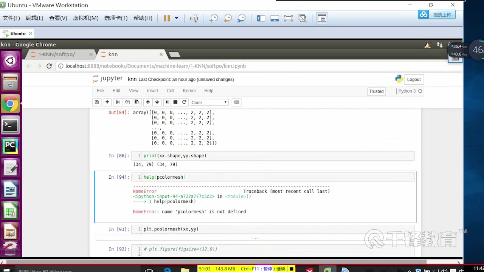
Task: Toggle Unity mode in VMware toolbar
Action: coord(302,18)
